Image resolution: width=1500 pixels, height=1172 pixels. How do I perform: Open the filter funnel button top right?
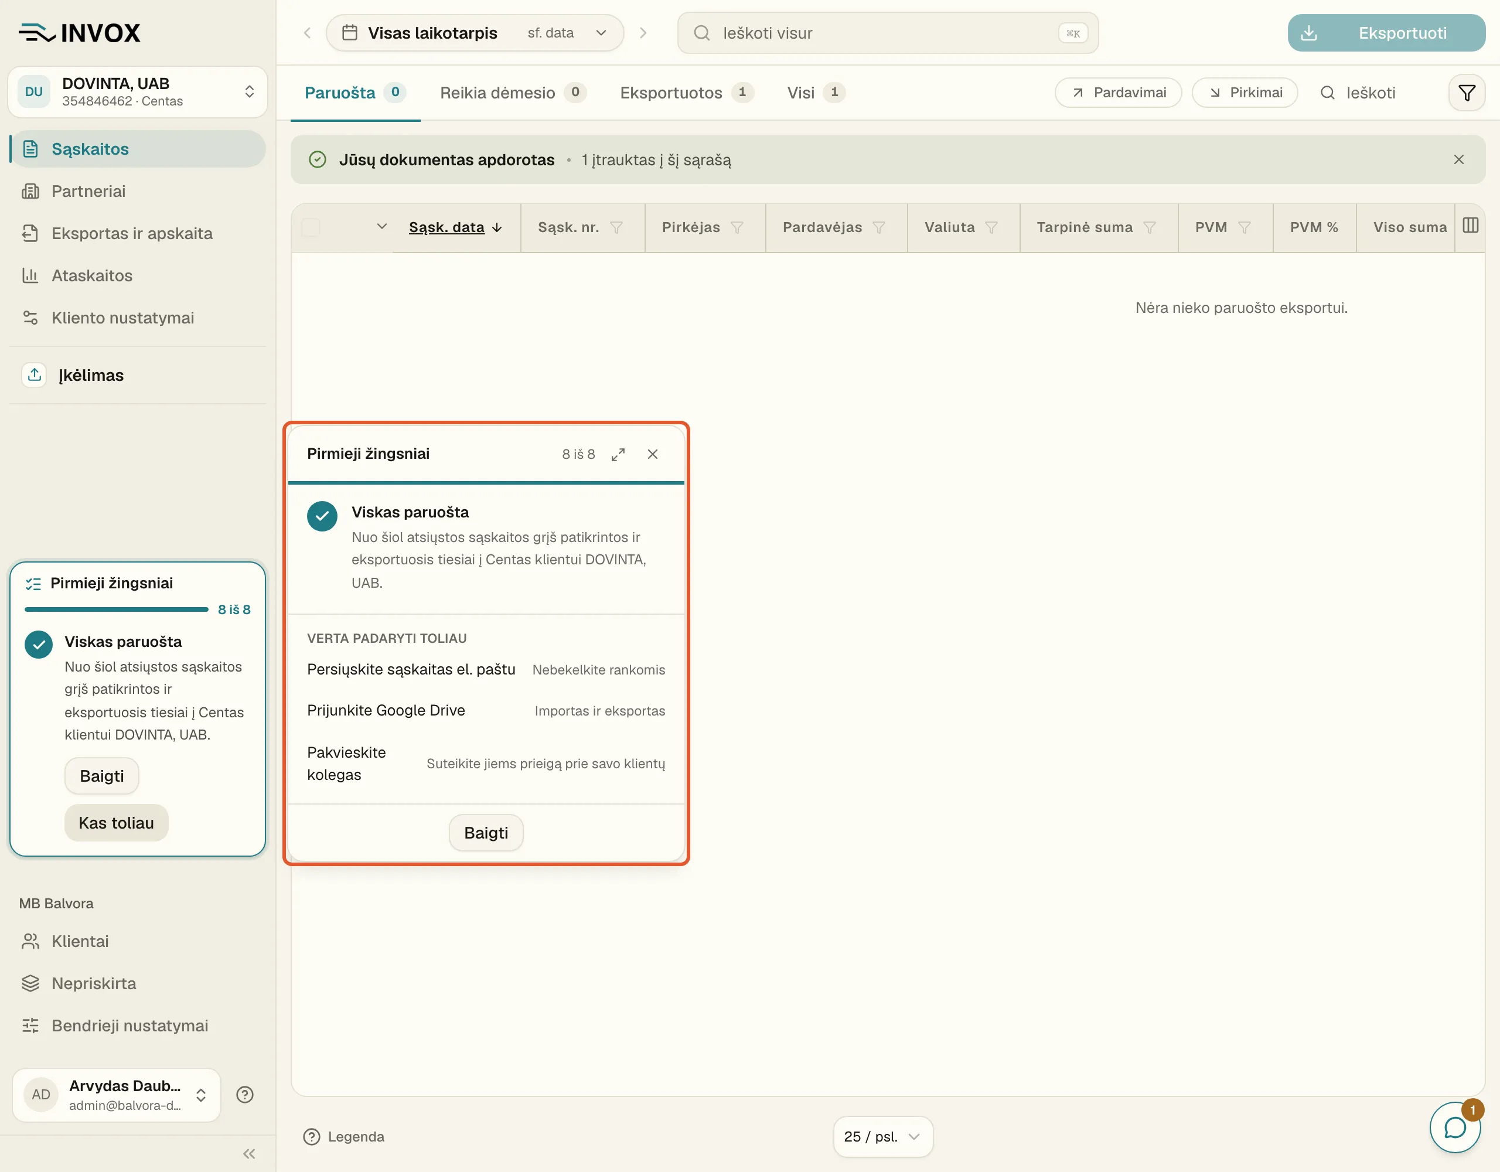coord(1467,93)
